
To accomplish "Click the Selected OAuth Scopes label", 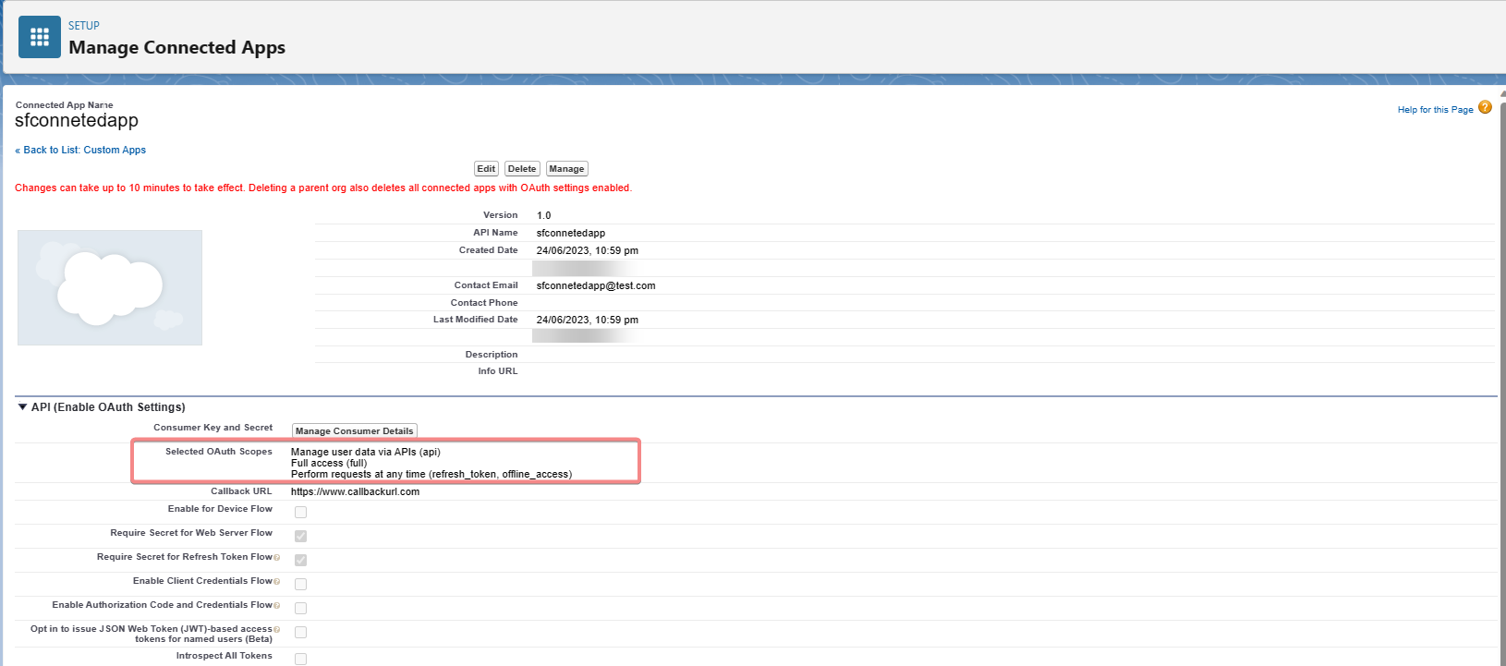I will pyautogui.click(x=219, y=452).
